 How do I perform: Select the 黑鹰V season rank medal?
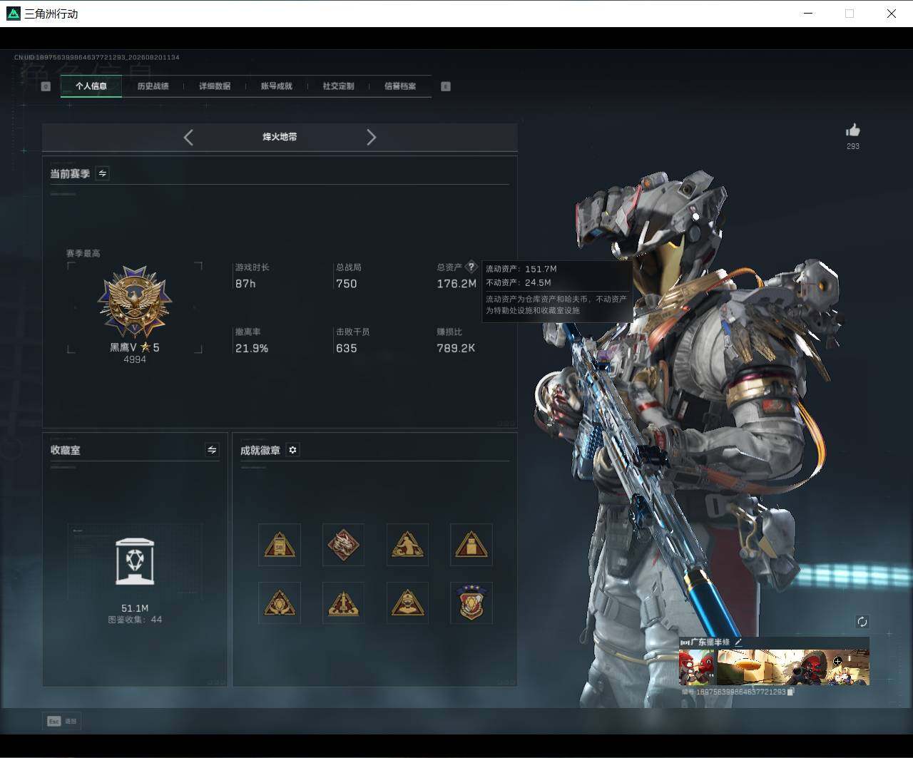point(135,302)
